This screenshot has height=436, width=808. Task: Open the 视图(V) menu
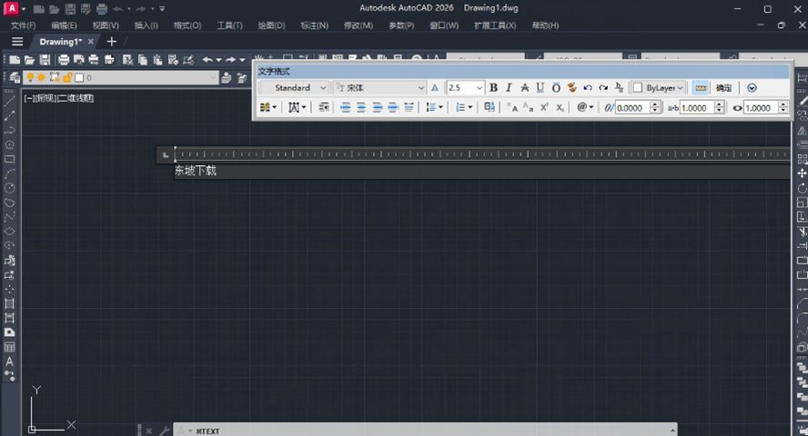pyautogui.click(x=106, y=25)
